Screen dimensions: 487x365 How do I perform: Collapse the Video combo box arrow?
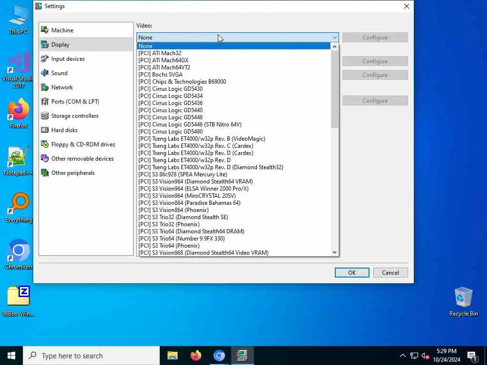[x=334, y=37]
